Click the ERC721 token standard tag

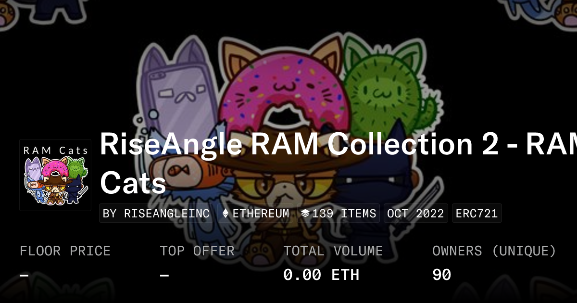click(x=477, y=214)
